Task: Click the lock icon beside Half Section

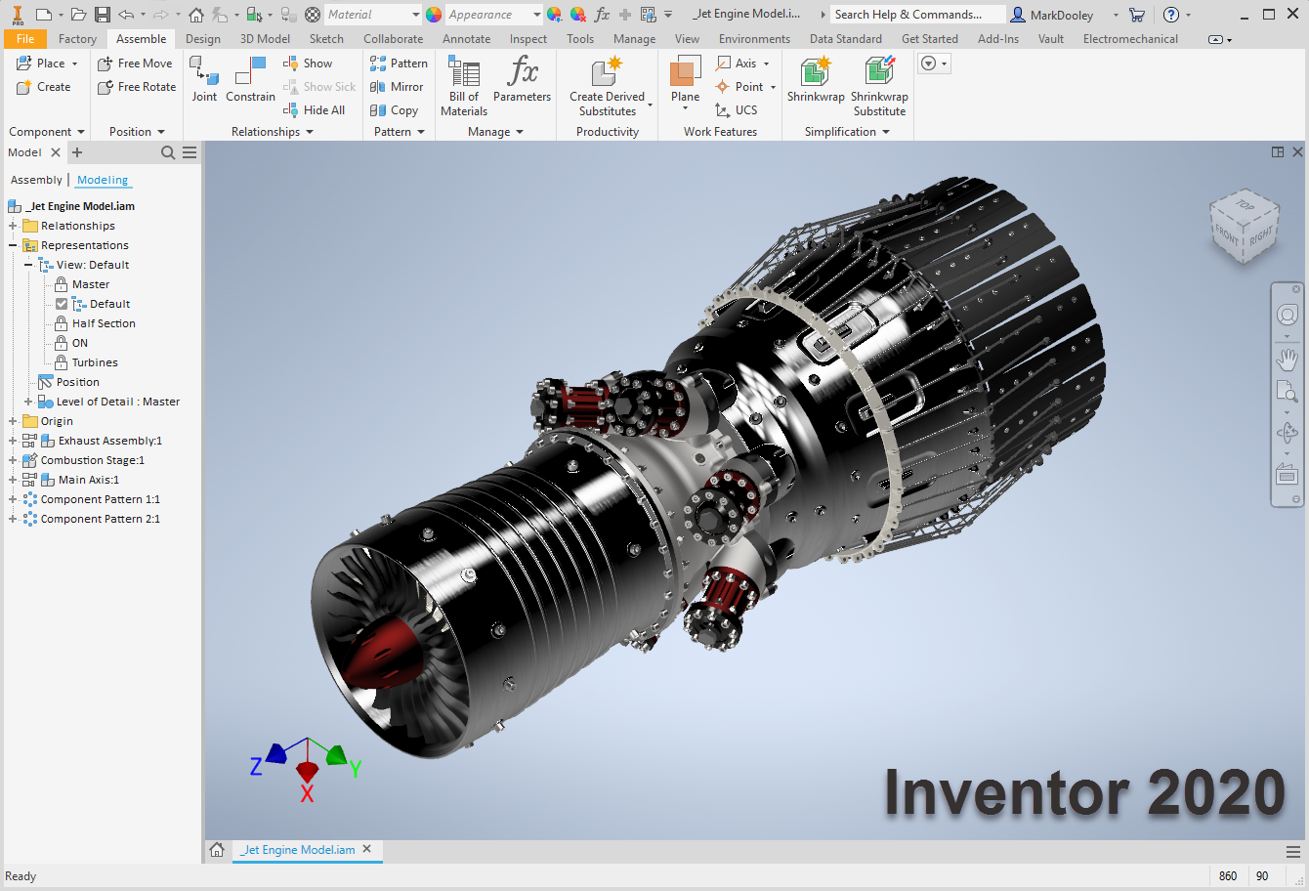Action: [60, 323]
